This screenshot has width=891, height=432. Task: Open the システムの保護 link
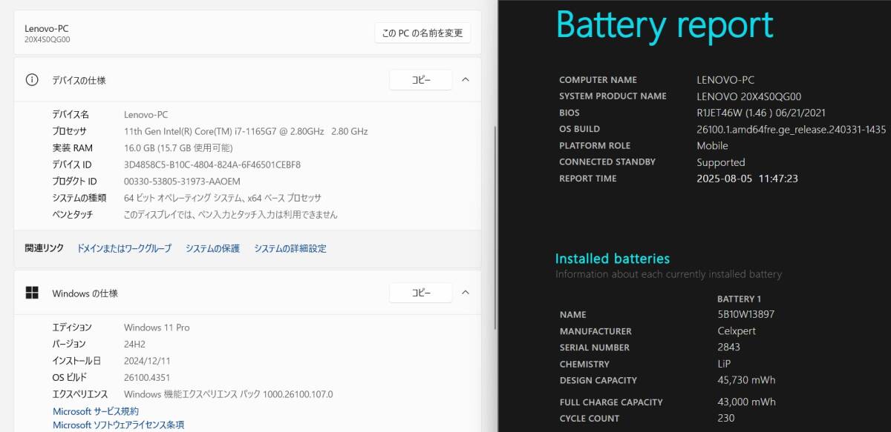tap(212, 248)
